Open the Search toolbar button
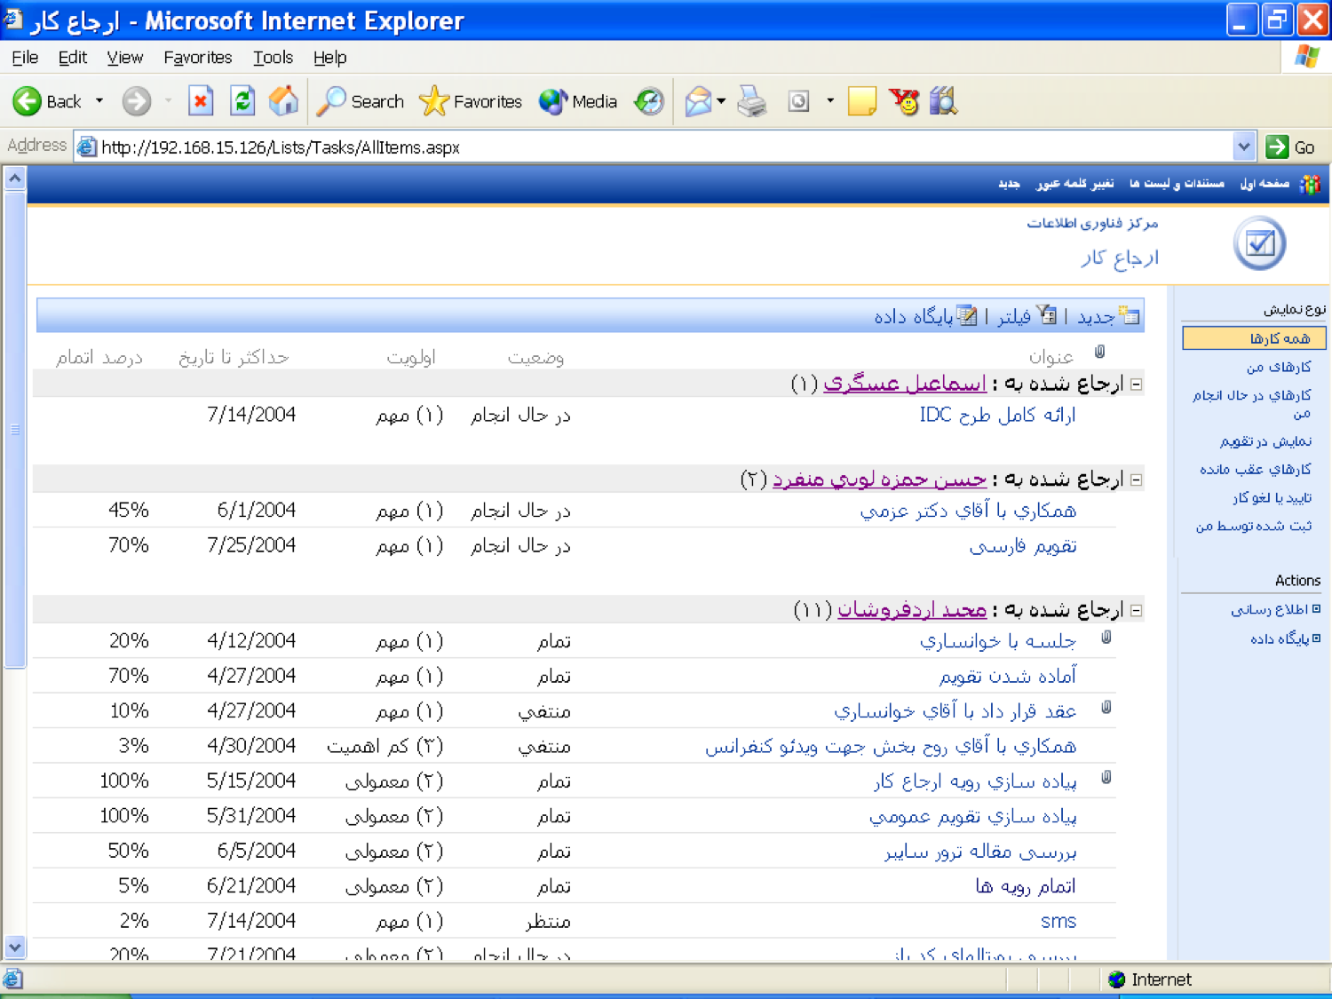 (361, 101)
